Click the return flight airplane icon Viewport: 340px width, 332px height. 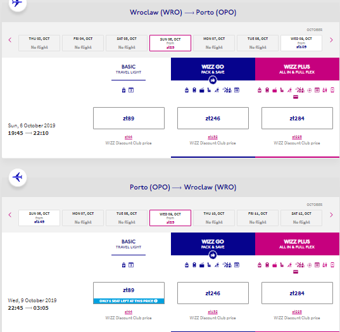pos(18,177)
